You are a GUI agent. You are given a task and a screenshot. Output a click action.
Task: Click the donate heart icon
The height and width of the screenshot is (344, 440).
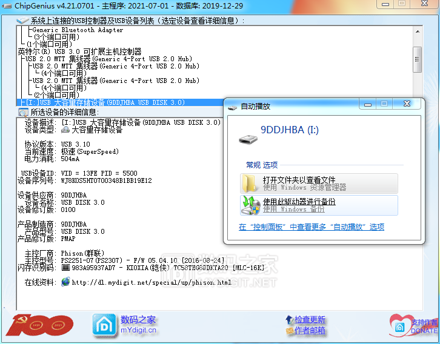[400, 325]
